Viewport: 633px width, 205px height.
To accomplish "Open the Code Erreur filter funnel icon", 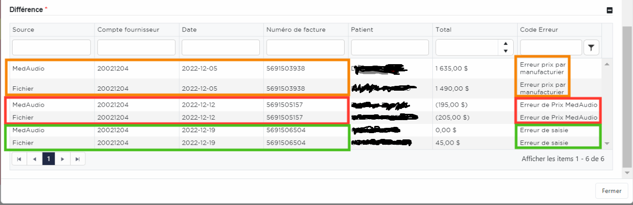I will [x=591, y=47].
